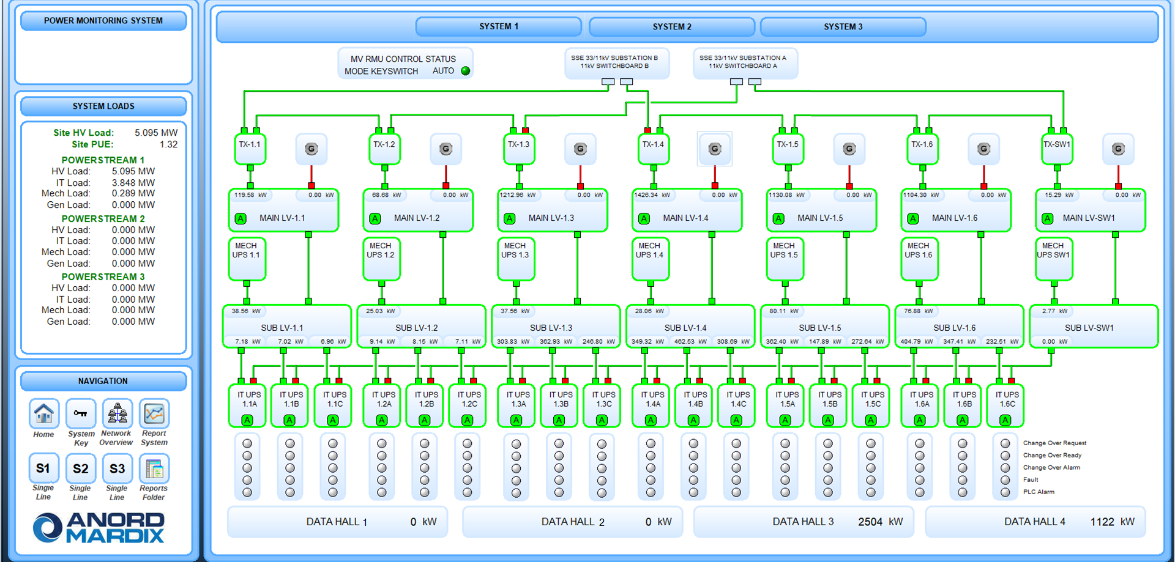Toggle the Auto mode on IT UPS 1.6C
Viewport: 1175px width, 562px height.
pyautogui.click(x=1004, y=420)
